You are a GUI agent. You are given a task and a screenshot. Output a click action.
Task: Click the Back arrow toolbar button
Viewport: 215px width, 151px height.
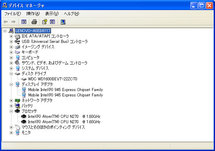6,22
